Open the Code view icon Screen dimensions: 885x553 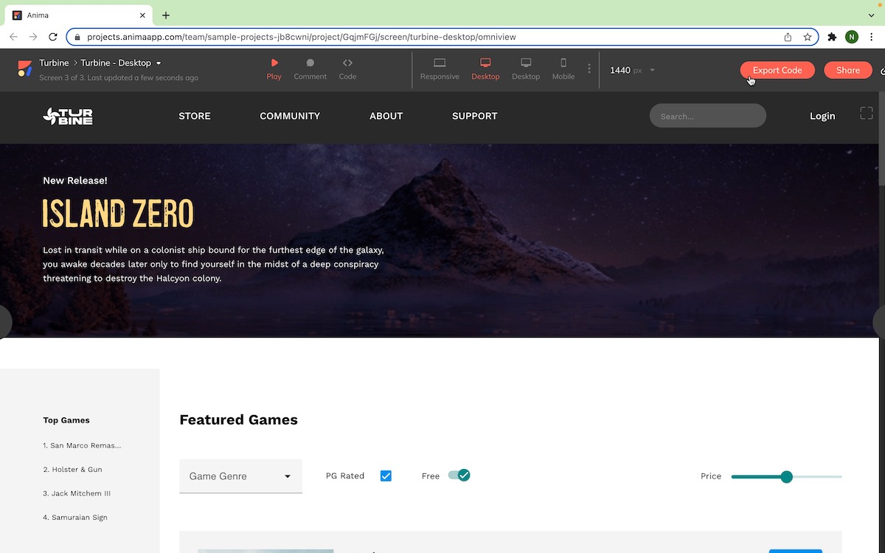(347, 63)
